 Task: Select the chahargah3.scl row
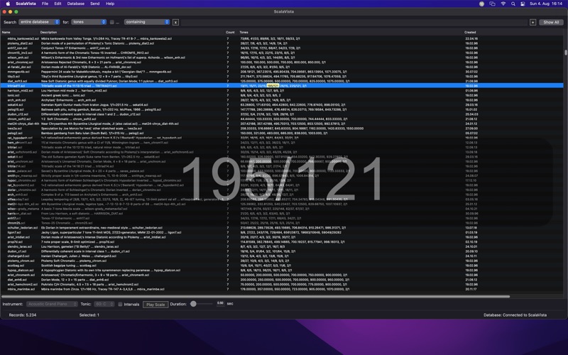(x=282, y=256)
